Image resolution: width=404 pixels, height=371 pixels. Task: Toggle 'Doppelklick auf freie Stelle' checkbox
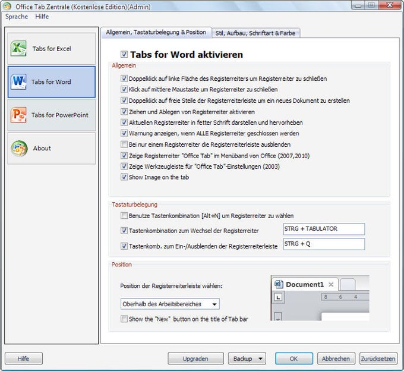pyautogui.click(x=124, y=100)
